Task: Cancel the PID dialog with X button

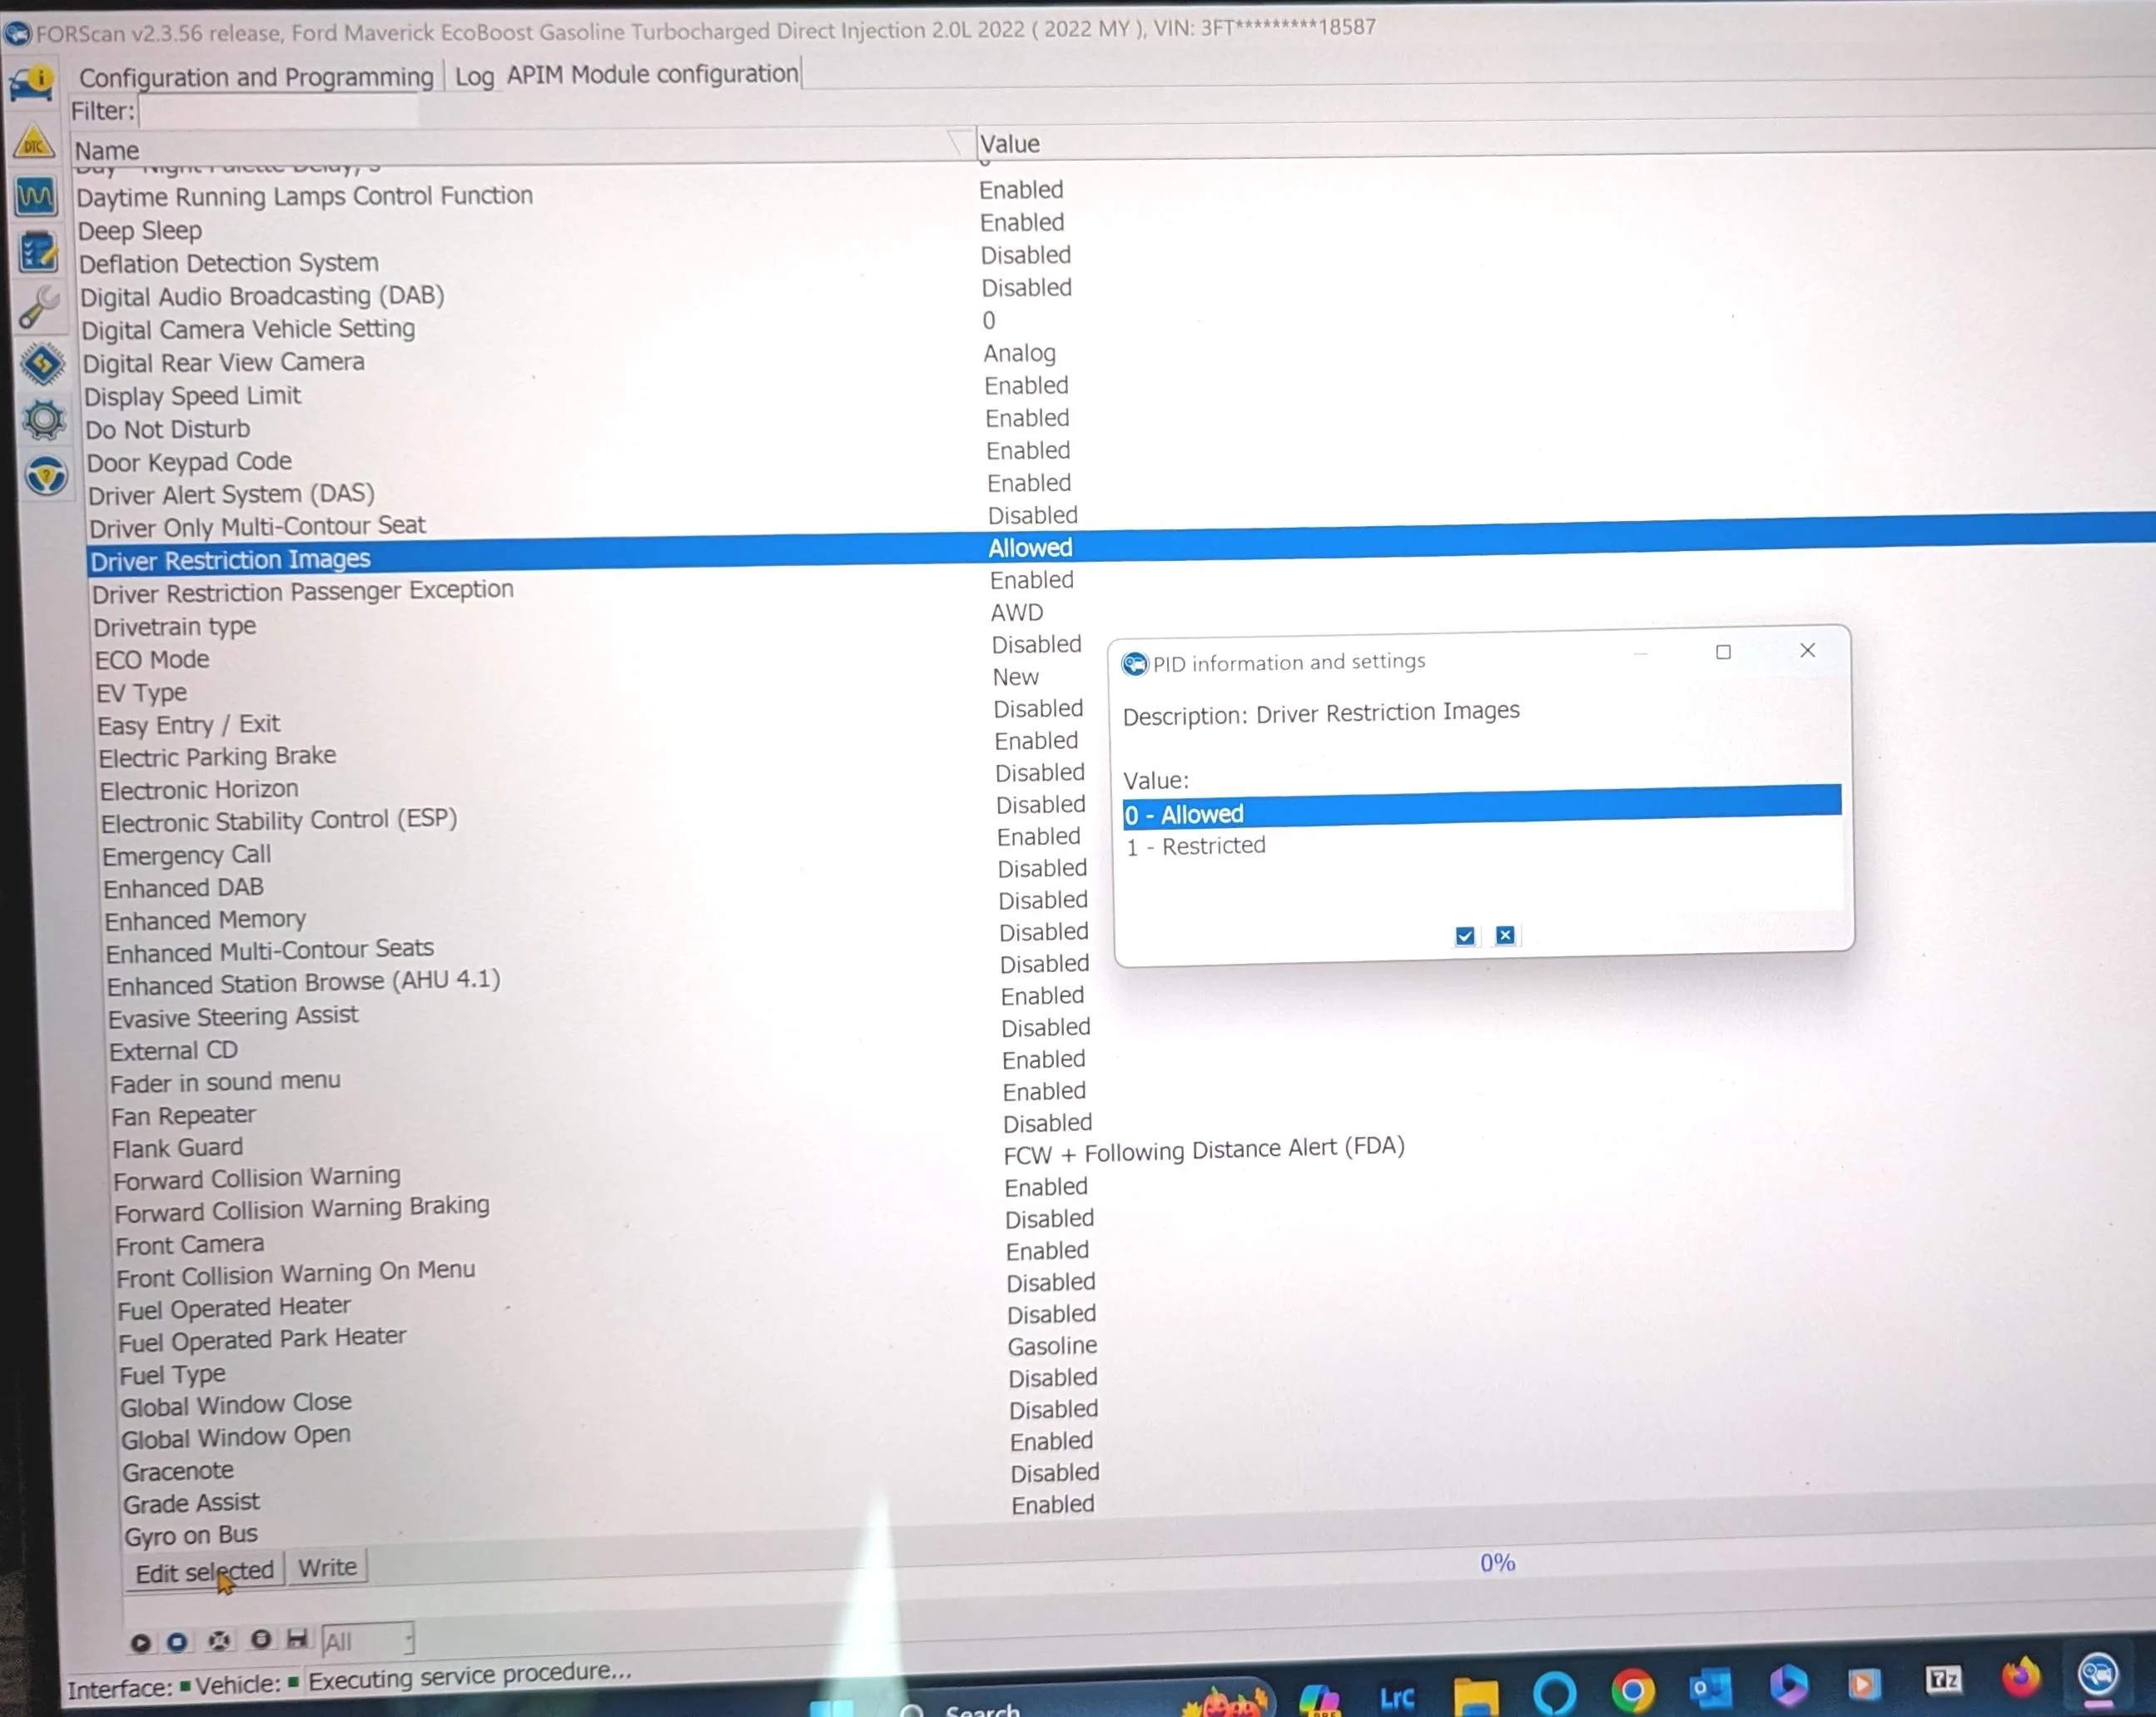Action: [x=1505, y=935]
